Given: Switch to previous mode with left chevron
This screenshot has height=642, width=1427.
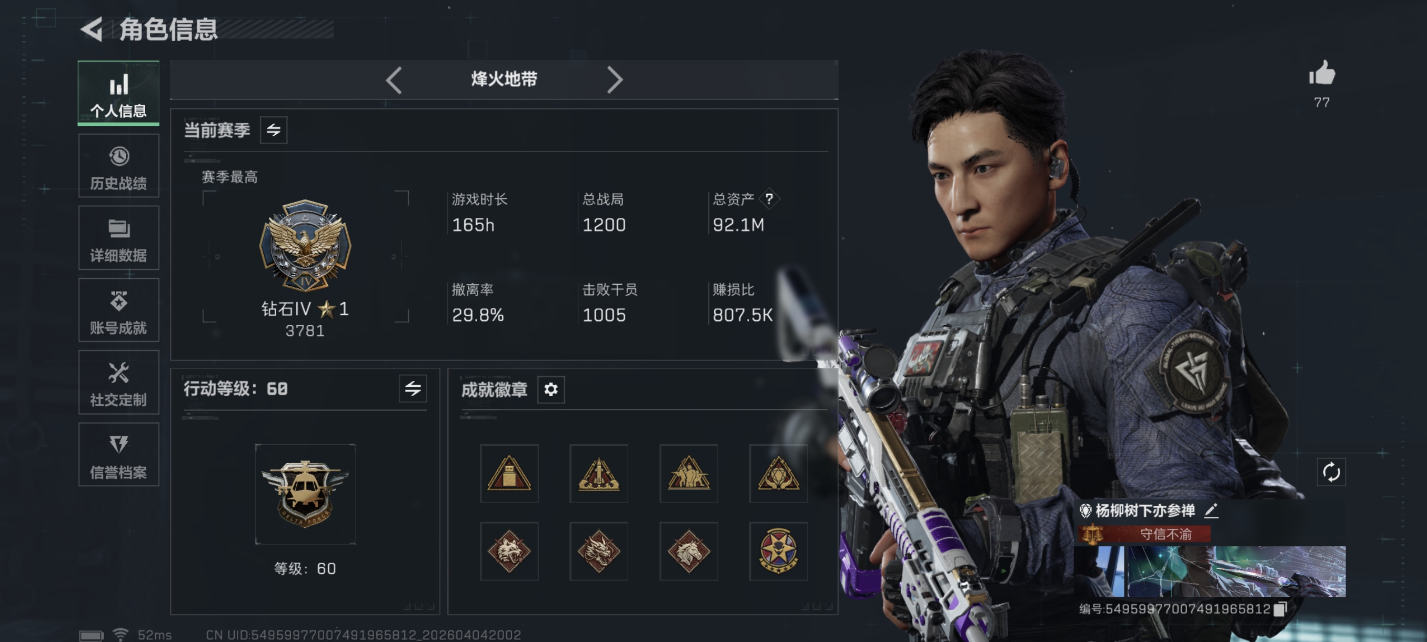Looking at the screenshot, I should point(394,80).
